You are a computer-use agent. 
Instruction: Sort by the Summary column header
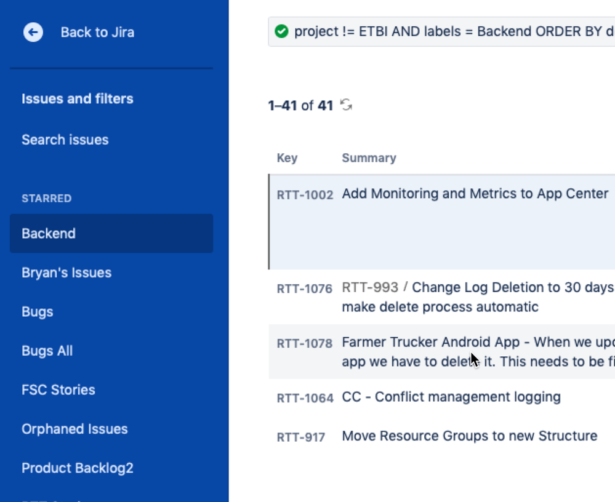click(369, 158)
